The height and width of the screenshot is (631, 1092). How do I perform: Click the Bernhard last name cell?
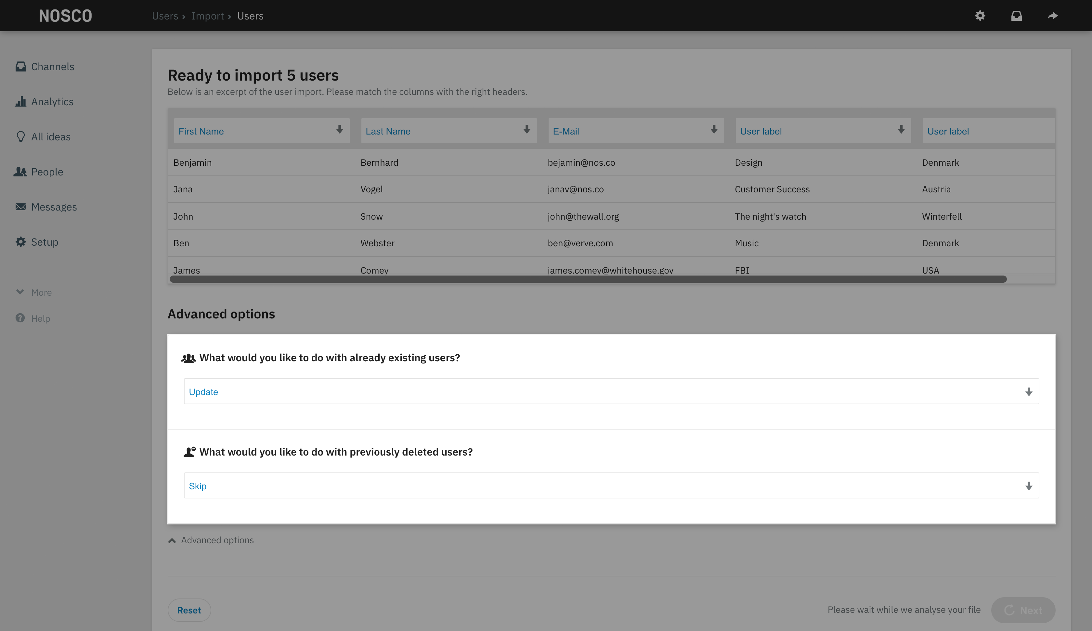click(379, 162)
